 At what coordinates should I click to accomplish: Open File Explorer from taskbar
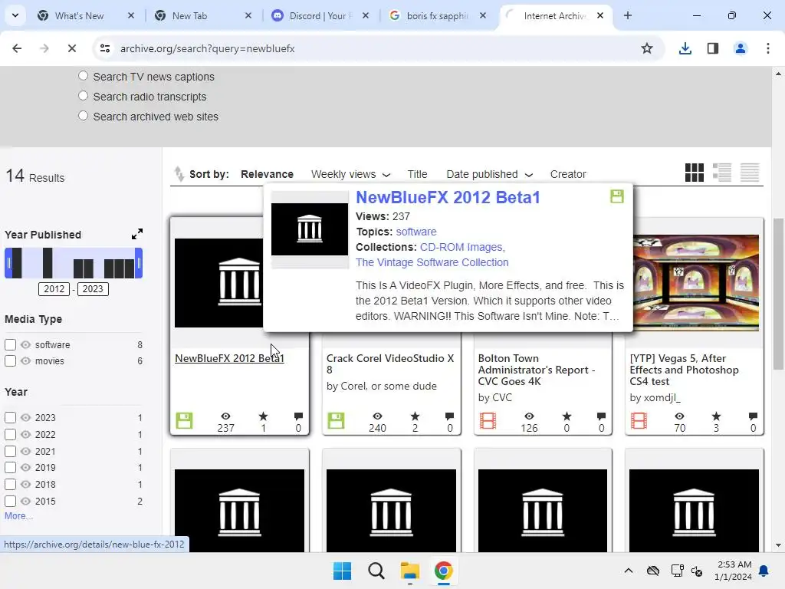[x=409, y=571]
